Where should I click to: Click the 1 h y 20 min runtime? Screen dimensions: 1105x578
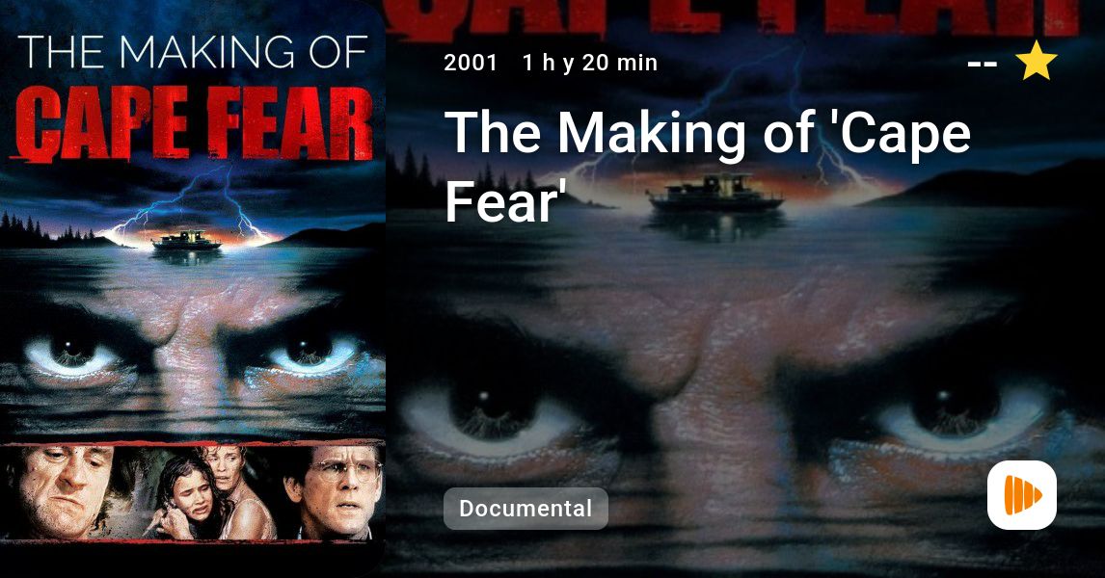click(590, 63)
